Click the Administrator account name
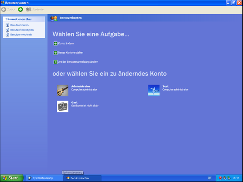243x182 pixels. 81,86
